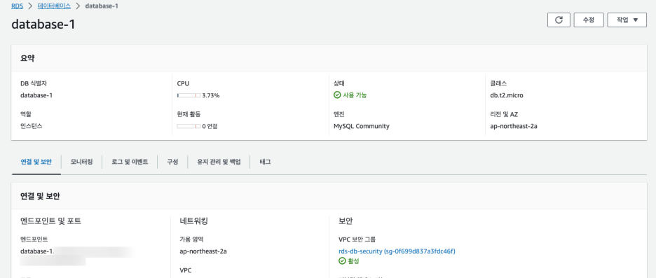The width and height of the screenshot is (656, 278).
Task: Click the 요약 section header
Action: tap(27, 58)
